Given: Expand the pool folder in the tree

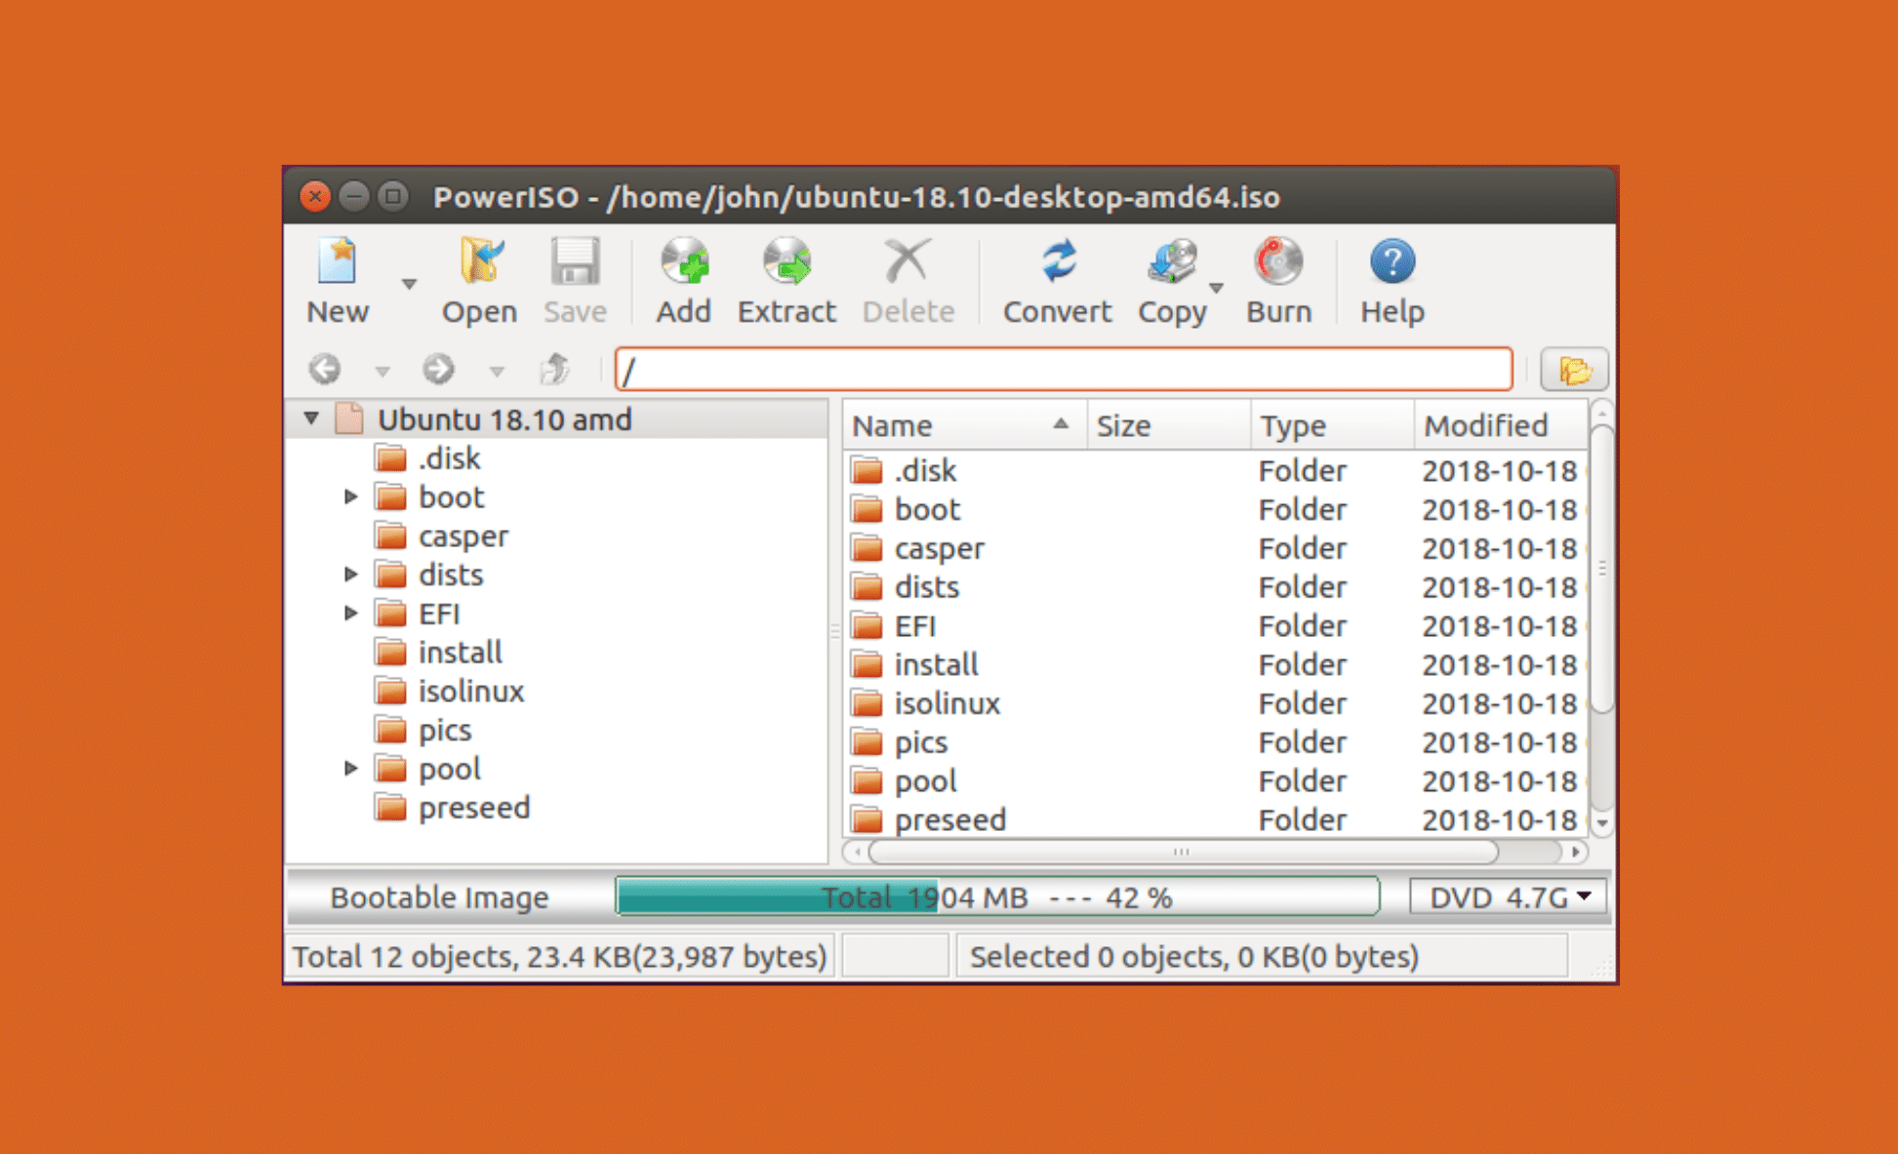Looking at the screenshot, I should [x=351, y=769].
